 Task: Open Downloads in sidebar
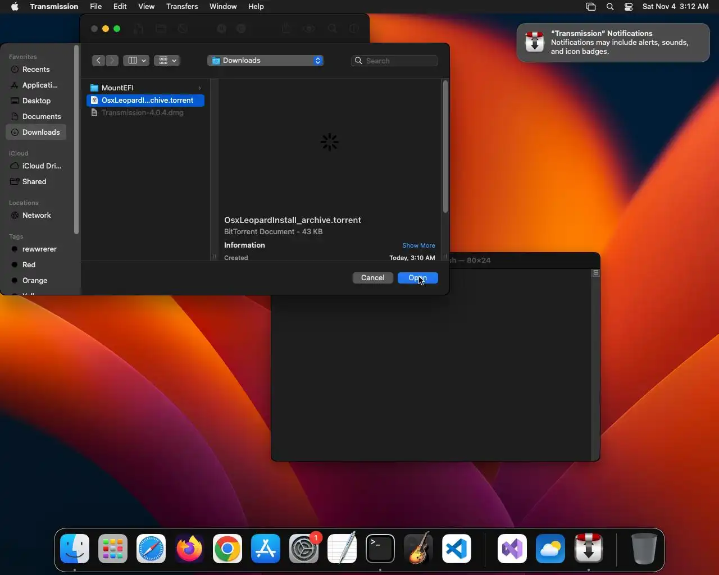tap(36, 132)
